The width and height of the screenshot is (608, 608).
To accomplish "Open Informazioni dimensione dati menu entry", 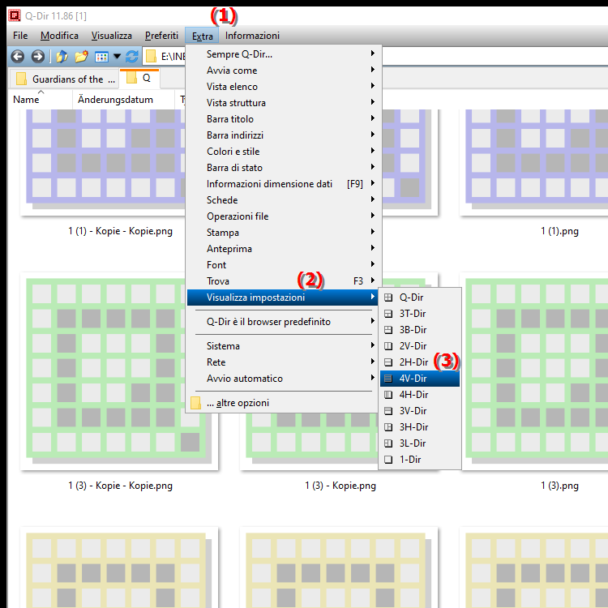I will pos(283,184).
